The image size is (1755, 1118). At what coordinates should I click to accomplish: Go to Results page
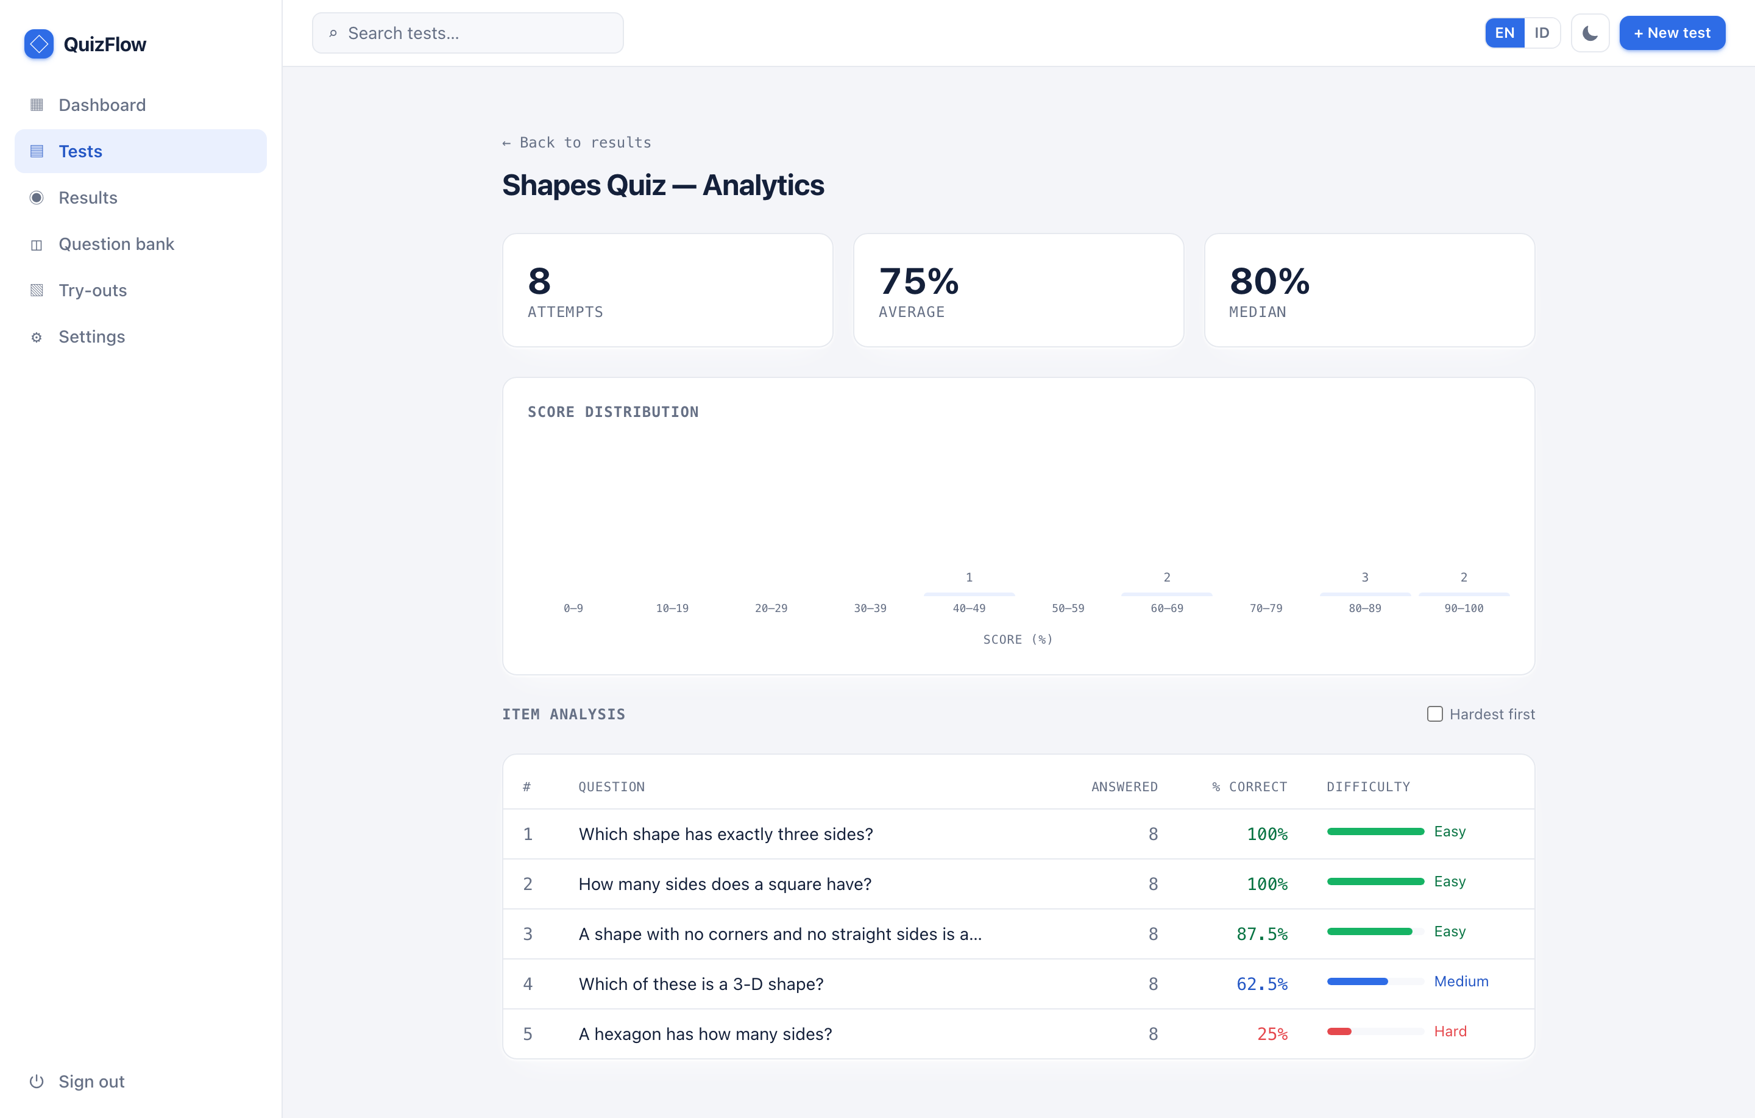click(x=141, y=198)
